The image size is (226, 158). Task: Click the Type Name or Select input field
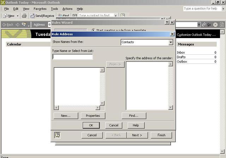(x=72, y=57)
